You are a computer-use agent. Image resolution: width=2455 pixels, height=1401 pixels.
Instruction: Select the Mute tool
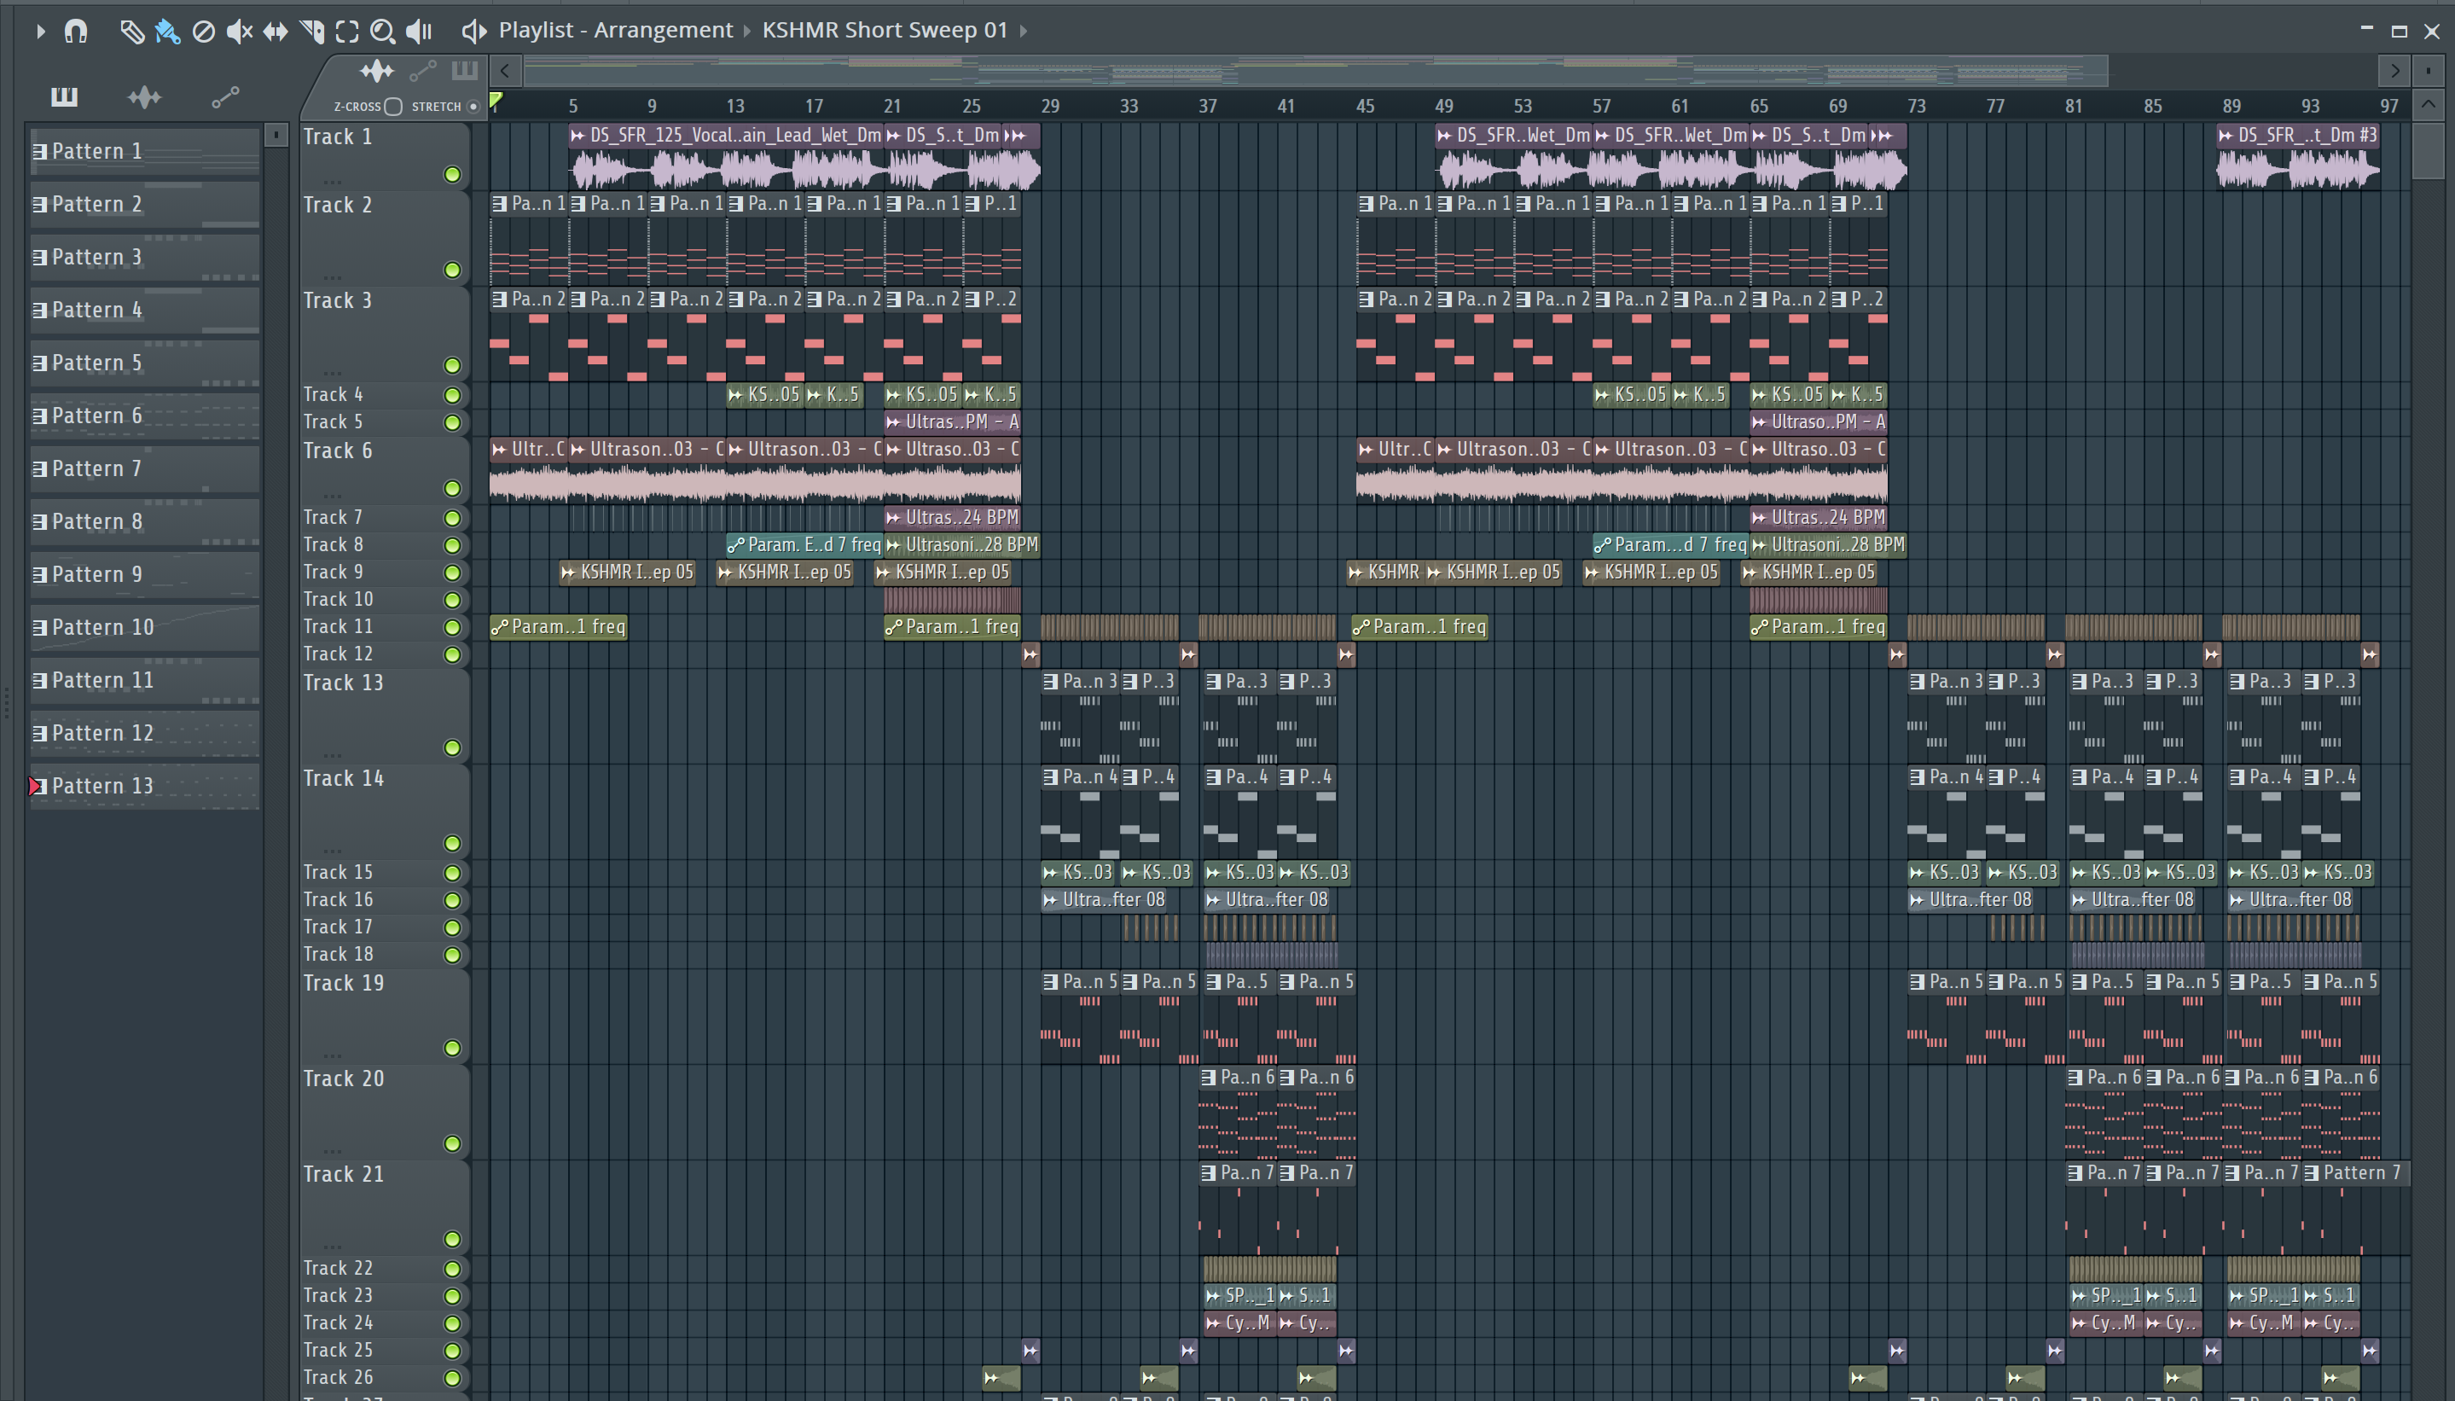(x=239, y=32)
